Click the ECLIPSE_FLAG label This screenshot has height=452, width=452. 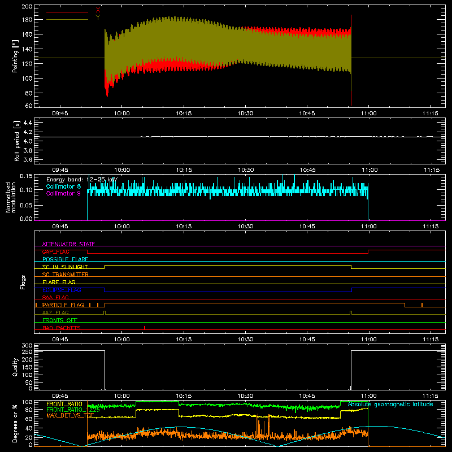(62, 290)
